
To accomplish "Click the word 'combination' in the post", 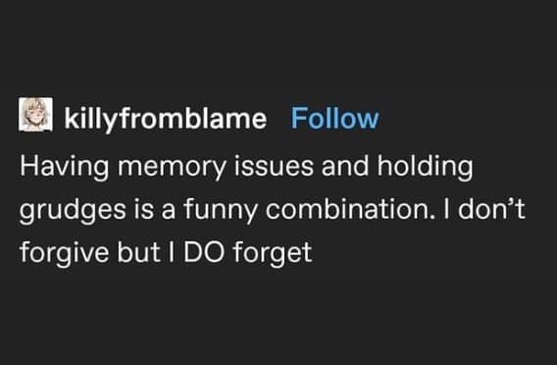I will click(347, 209).
